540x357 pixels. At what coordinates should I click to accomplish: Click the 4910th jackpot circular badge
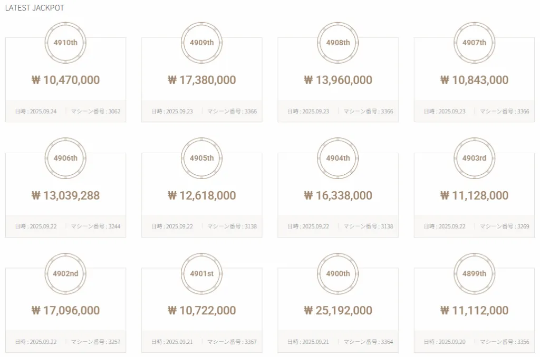65,43
